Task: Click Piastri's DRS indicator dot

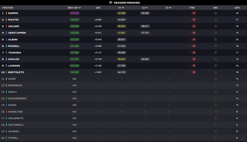Action: [x=216, y=20]
